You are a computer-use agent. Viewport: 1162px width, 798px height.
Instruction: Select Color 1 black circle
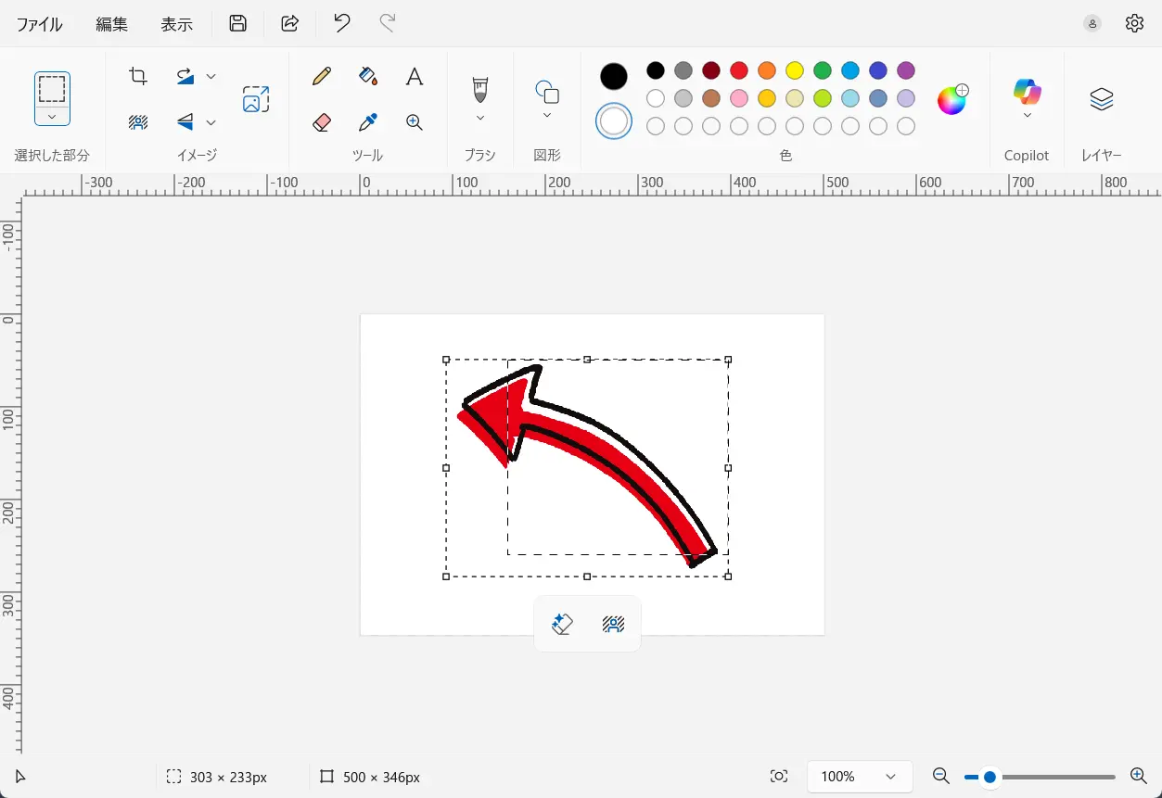(x=614, y=77)
